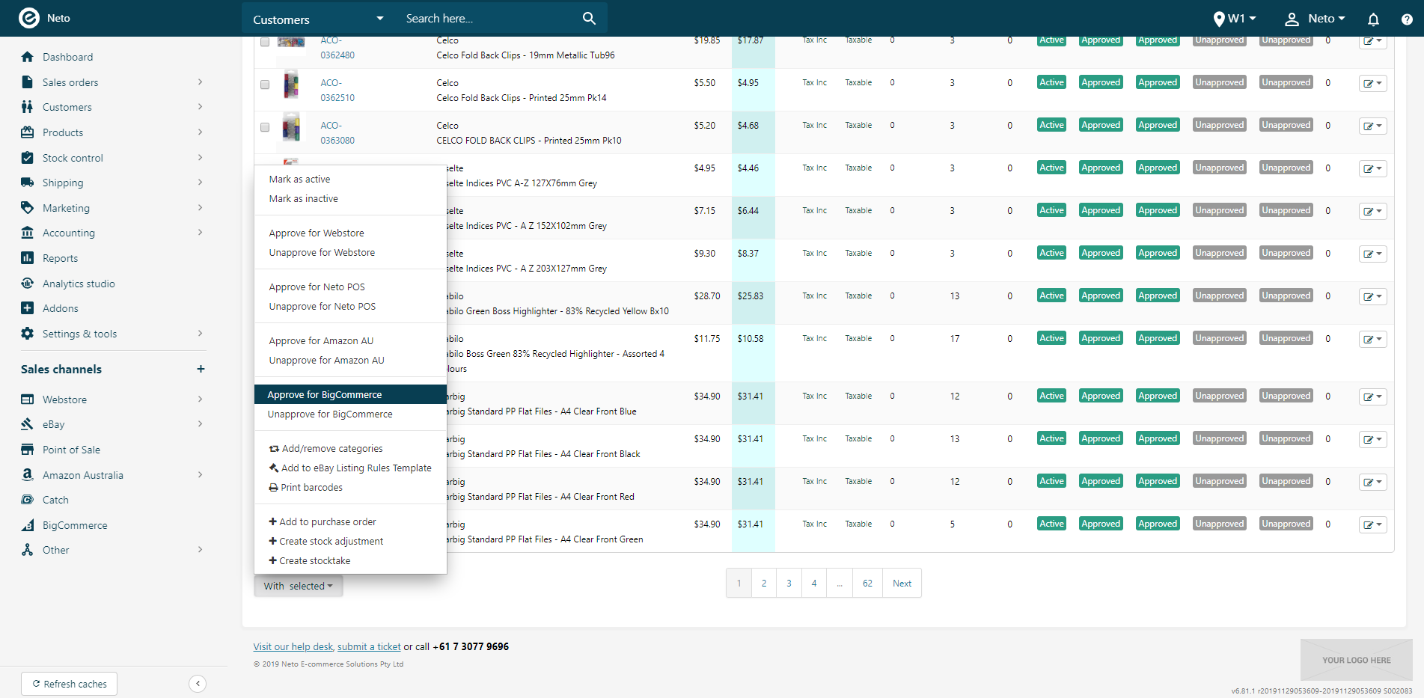1424x698 pixels.
Task: Open submit a ticket link
Action: tap(369, 646)
